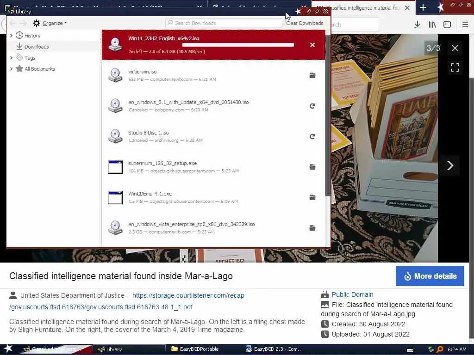Open the Firefox hamburger menu
Screen dimensions: 474x355
click(x=465, y=24)
